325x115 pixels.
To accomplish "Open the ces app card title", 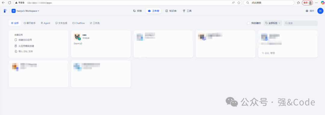I will pyautogui.click(x=84, y=35).
